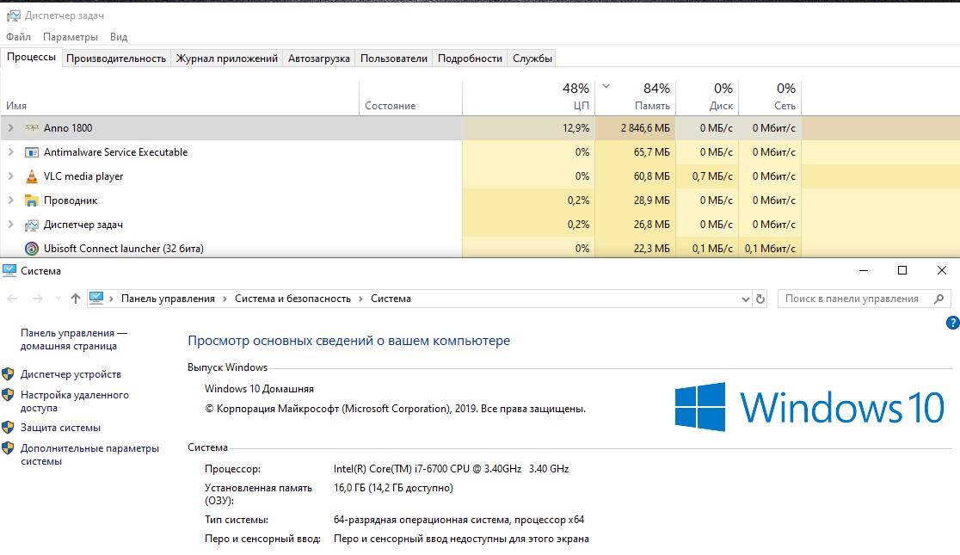Maximize the Система window
Screen dimensions: 960x555
[x=902, y=270]
